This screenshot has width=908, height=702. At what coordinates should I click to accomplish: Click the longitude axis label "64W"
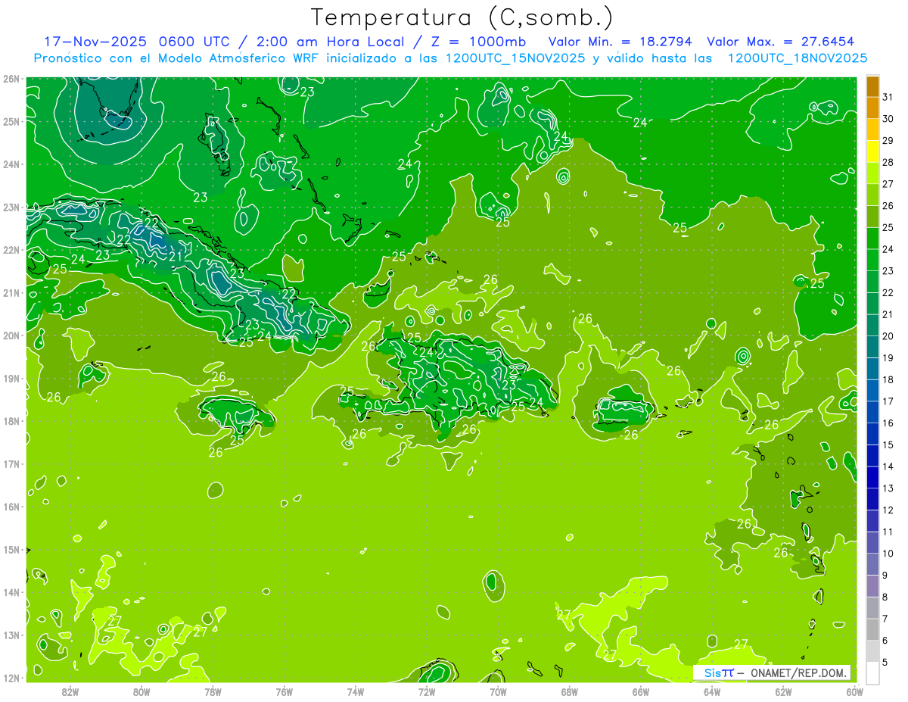(711, 691)
